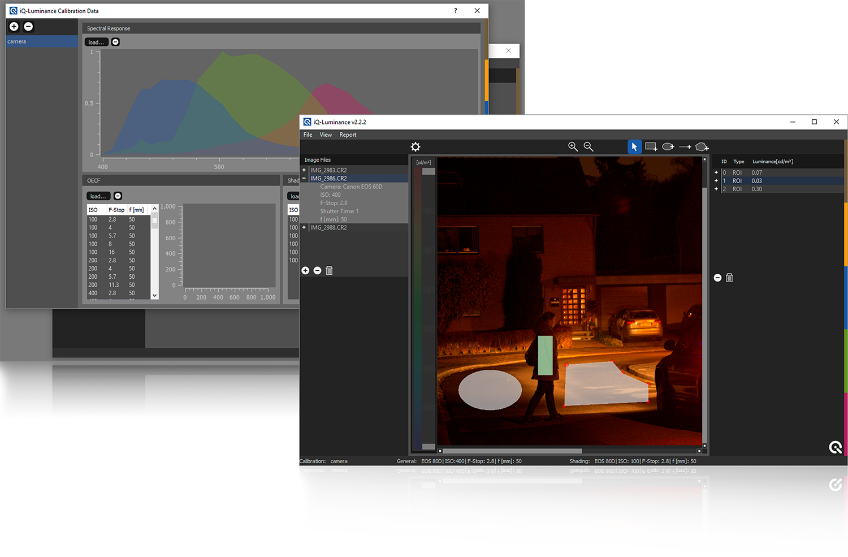Click iQ-Luminance window title icon
Screen dimensions: 848x557
pyautogui.click(x=307, y=122)
